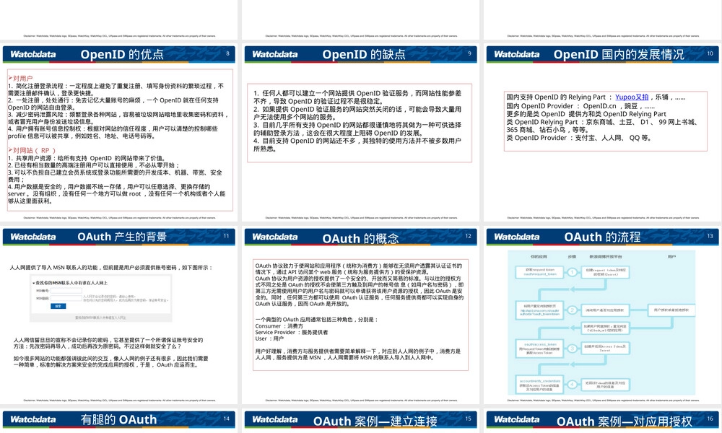This screenshot has height=433, width=722.
Task: Click page number 10 badge
Action: [x=710, y=53]
